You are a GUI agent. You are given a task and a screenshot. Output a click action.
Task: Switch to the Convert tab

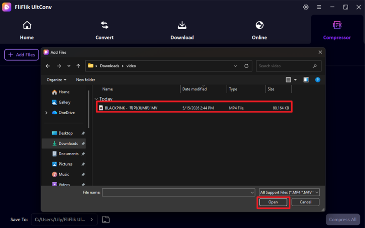[x=104, y=30]
